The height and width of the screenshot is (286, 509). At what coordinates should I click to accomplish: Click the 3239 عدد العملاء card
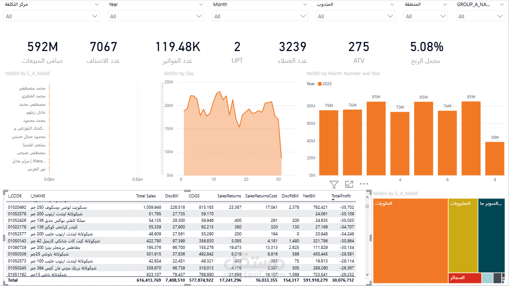pyautogui.click(x=292, y=52)
